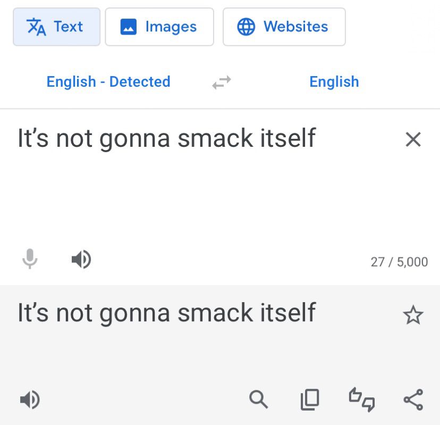The height and width of the screenshot is (425, 440).
Task: Start voice input with the microphone
Action: tap(30, 260)
